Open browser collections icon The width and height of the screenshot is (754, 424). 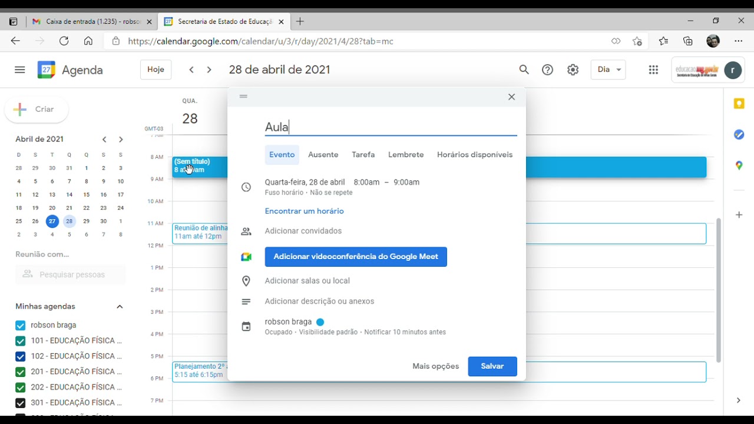(688, 41)
